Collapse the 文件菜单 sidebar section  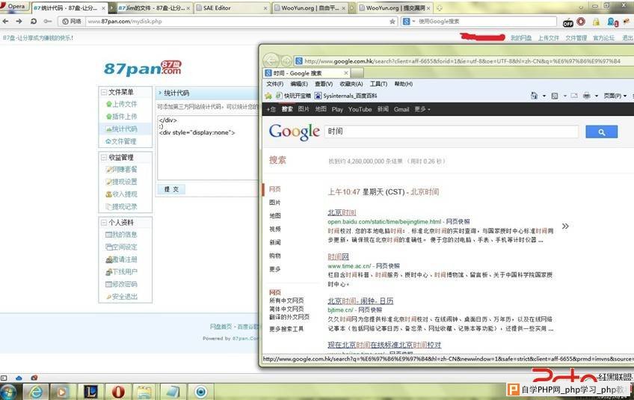tap(104, 92)
